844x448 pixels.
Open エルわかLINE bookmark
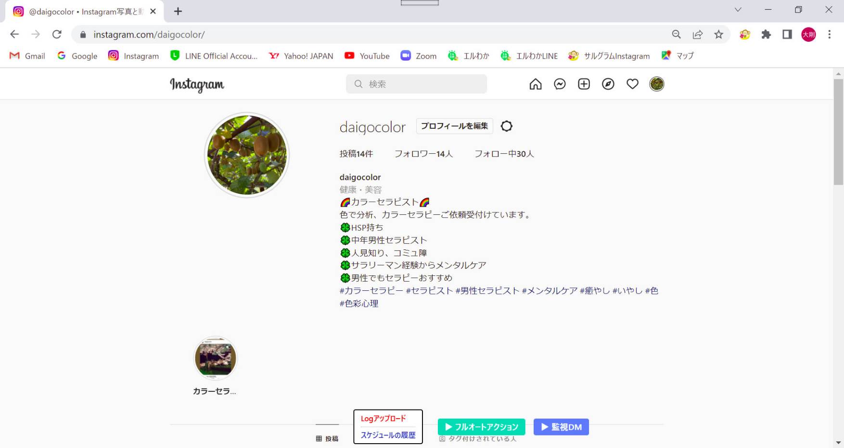pyautogui.click(x=529, y=56)
